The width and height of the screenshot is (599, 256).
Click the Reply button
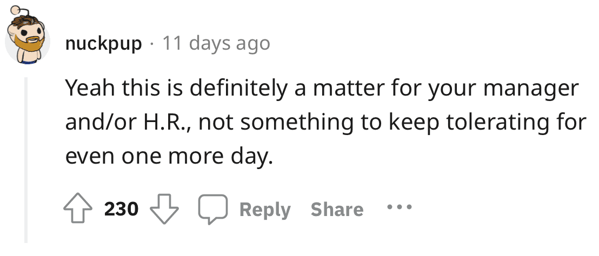tap(265, 210)
